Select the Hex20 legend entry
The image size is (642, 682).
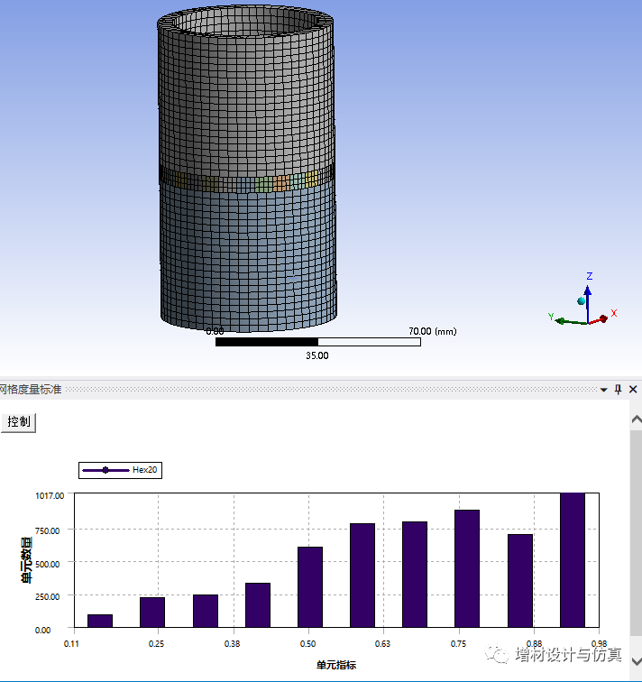point(121,470)
